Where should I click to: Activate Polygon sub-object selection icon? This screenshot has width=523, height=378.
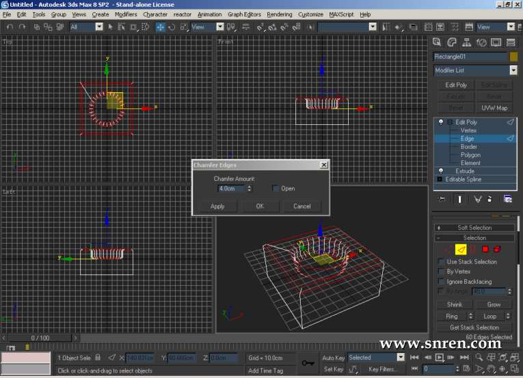485,249
